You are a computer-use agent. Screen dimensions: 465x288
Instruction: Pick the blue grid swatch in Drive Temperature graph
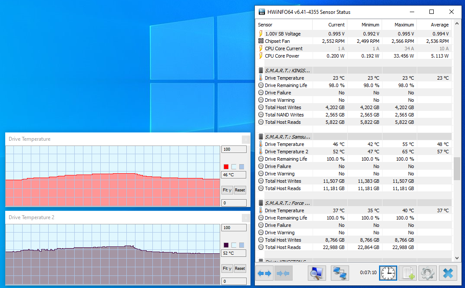coord(242,167)
